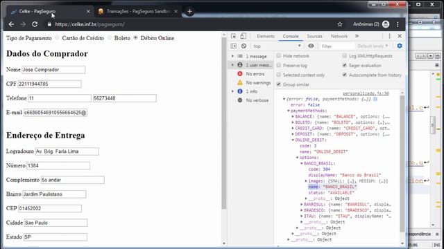
Task: Close the DevTools panel
Action: [400, 36]
